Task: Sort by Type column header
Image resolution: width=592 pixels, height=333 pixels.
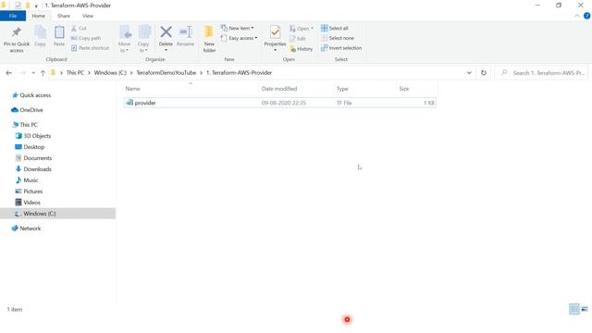Action: (342, 89)
